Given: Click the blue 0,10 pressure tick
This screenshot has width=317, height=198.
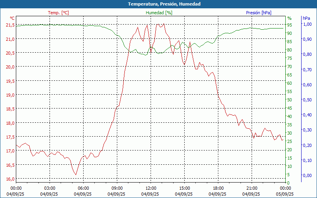Looking at the screenshot, I should 307,160.
